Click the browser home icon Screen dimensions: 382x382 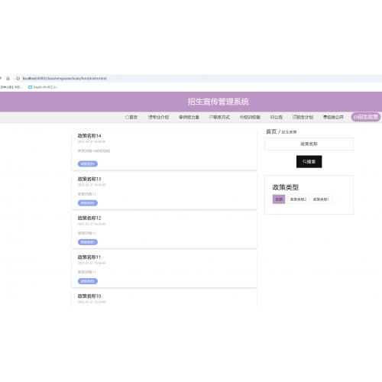pos(8,79)
